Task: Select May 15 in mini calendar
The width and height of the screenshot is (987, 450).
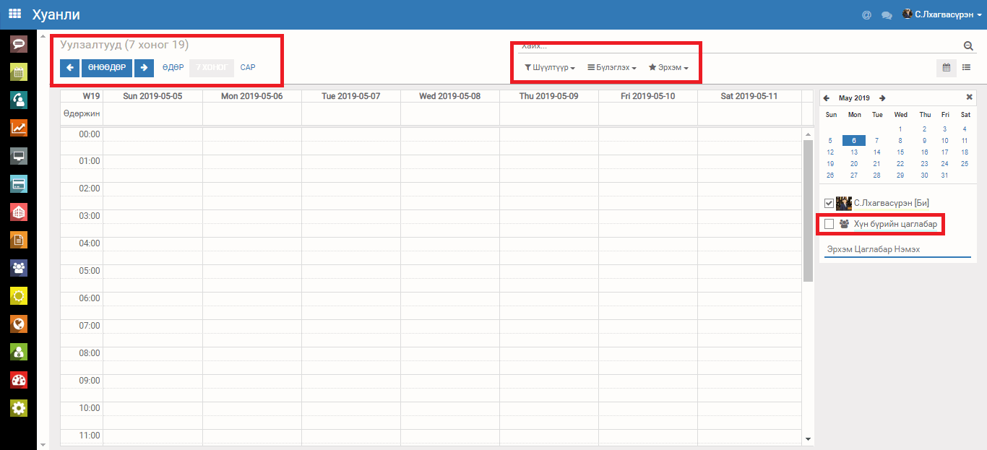Action: pos(900,152)
